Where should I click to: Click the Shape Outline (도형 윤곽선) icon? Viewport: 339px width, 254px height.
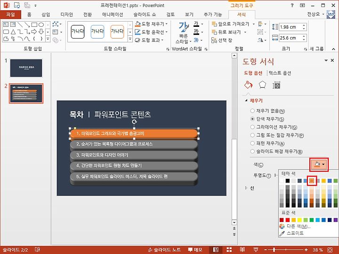tap(137, 32)
